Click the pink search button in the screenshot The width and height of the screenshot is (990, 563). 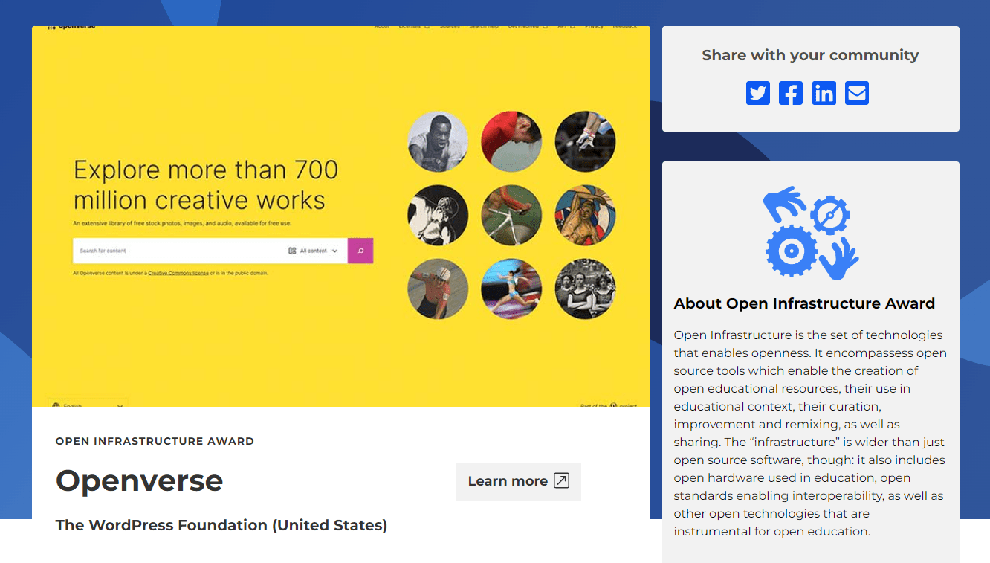pyautogui.click(x=360, y=251)
